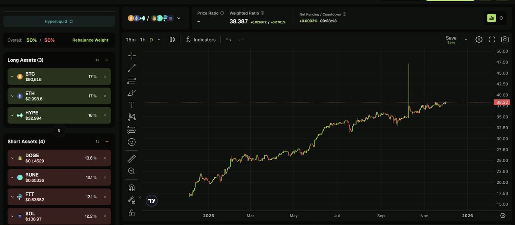Viewport: 515px width, 225px height.
Task: Switch exchange via Hyperliquid selector
Action: [59, 21]
